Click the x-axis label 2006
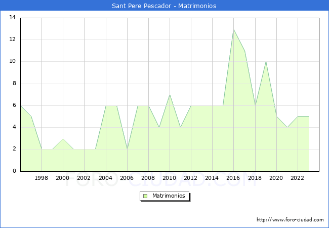The width and height of the screenshot is (329, 228). click(127, 178)
